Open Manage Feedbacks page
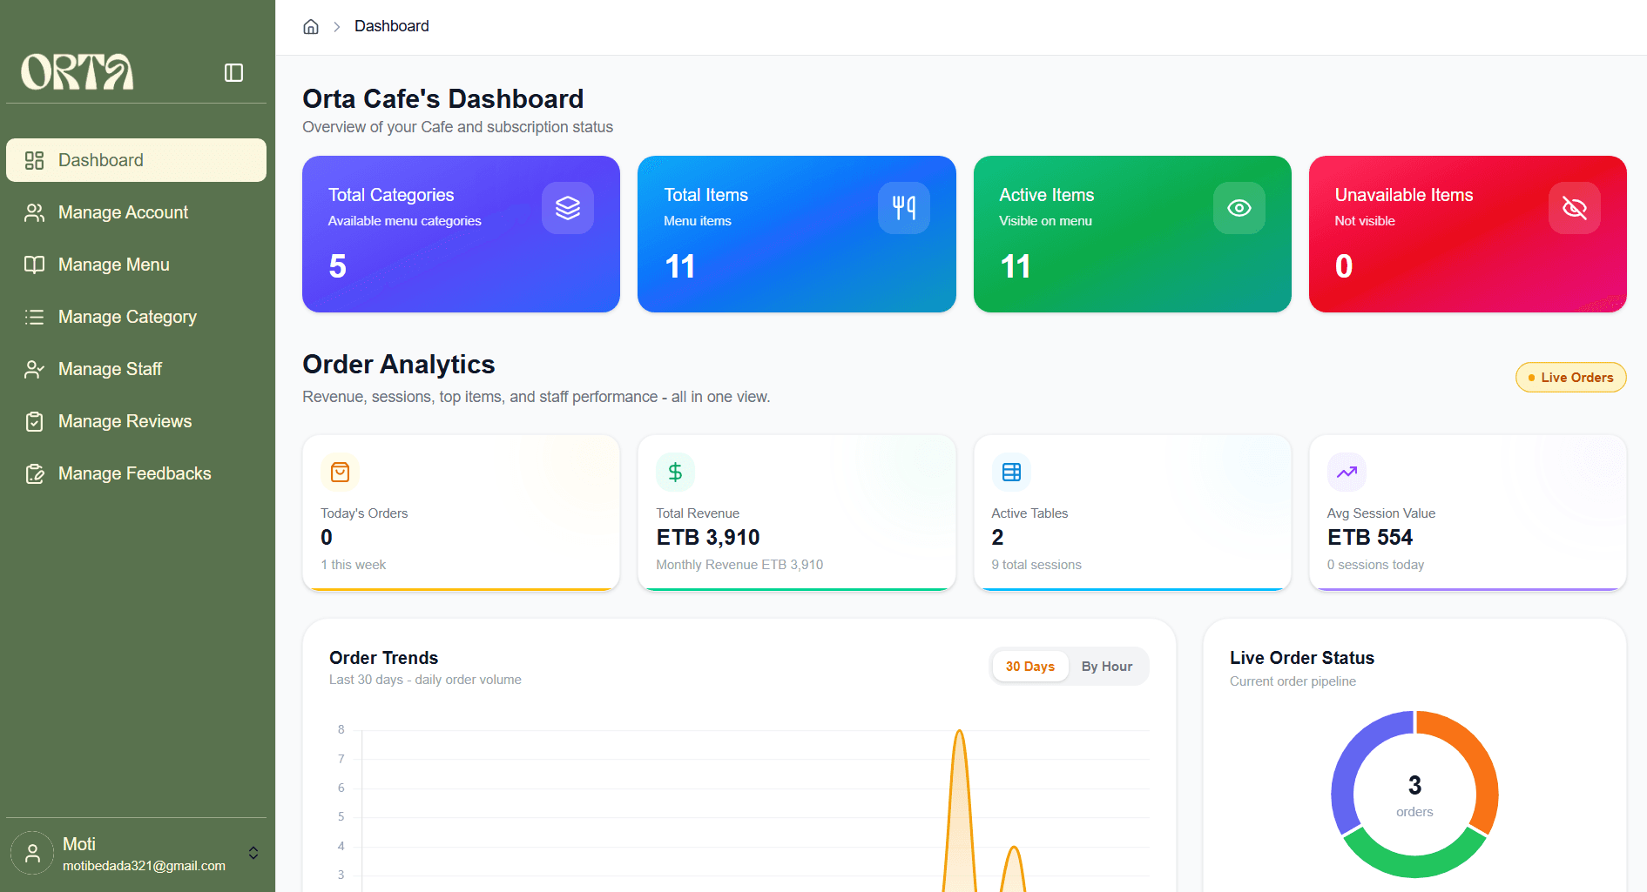The image size is (1647, 892). click(x=136, y=473)
